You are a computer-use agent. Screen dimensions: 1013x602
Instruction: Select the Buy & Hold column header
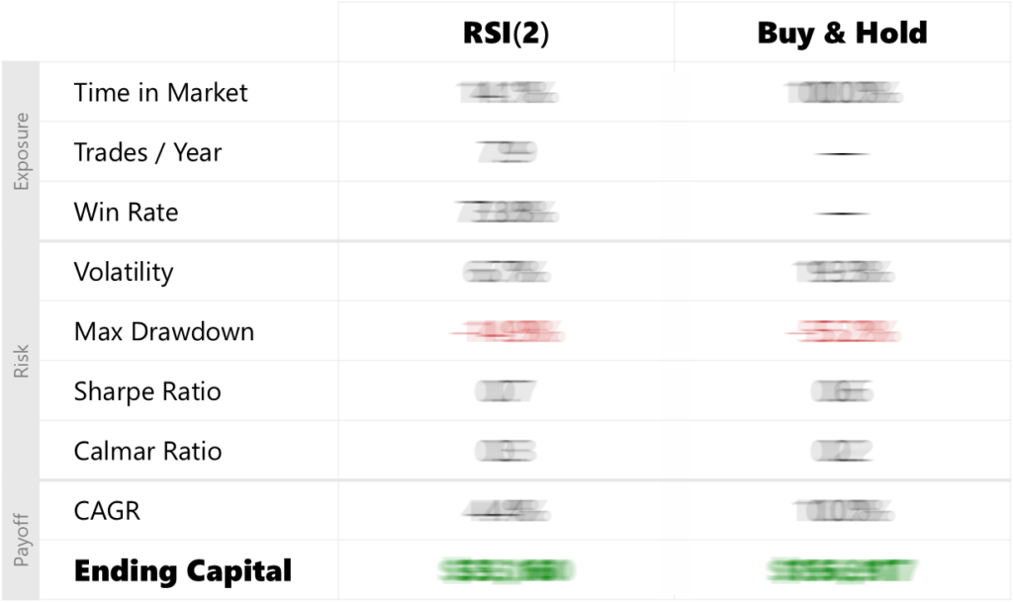[x=842, y=33]
